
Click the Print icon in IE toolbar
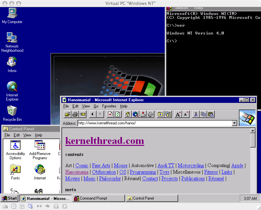(75, 114)
